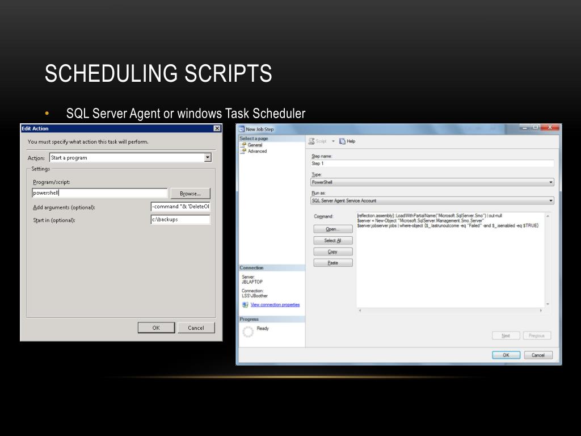Click the command box horizontal scroll right arrow

click(541, 311)
